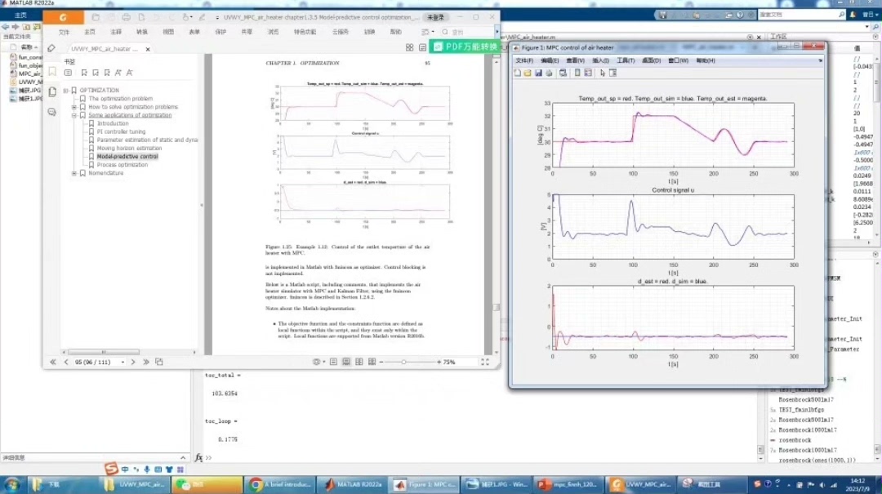Open 工具(T) menu in Figure 1 window
The width and height of the screenshot is (882, 494).
tap(626, 60)
